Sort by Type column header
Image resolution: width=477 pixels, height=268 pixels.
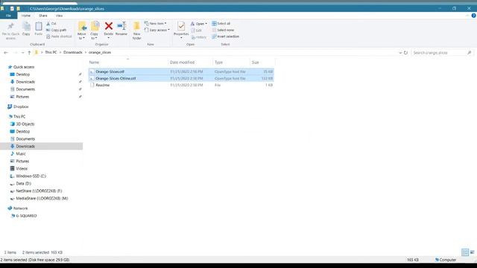point(231,63)
